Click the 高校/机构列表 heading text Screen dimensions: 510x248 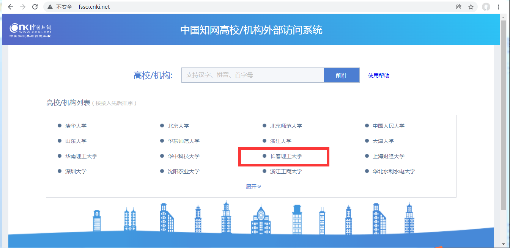point(68,103)
